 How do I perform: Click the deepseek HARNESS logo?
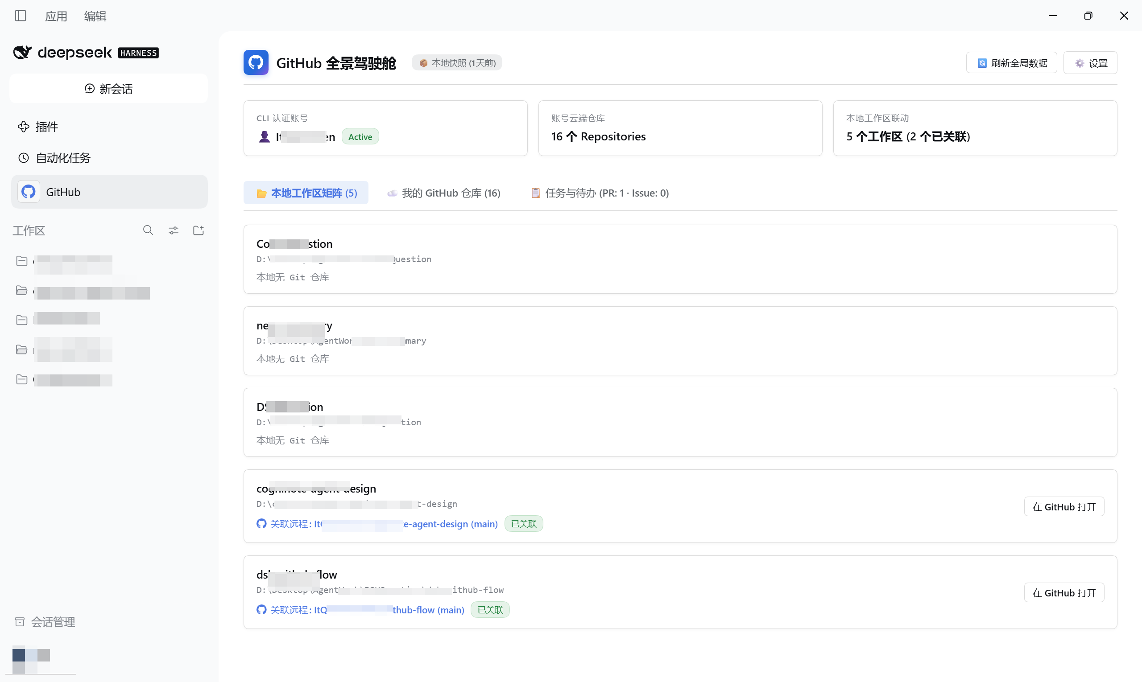(x=86, y=53)
